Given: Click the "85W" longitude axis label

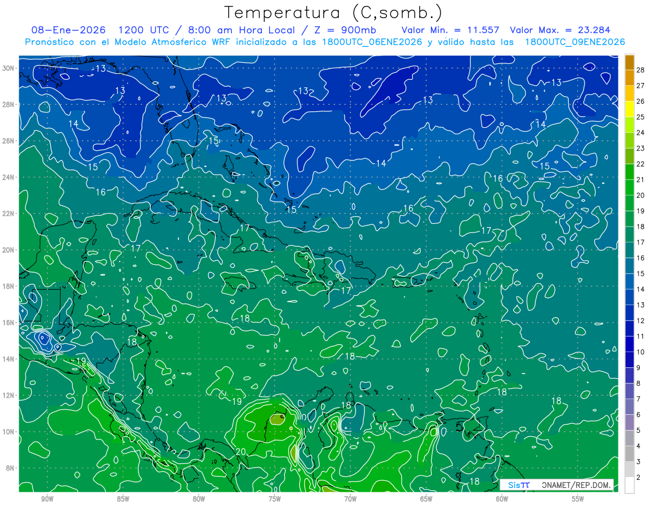Looking at the screenshot, I should click(x=123, y=499).
